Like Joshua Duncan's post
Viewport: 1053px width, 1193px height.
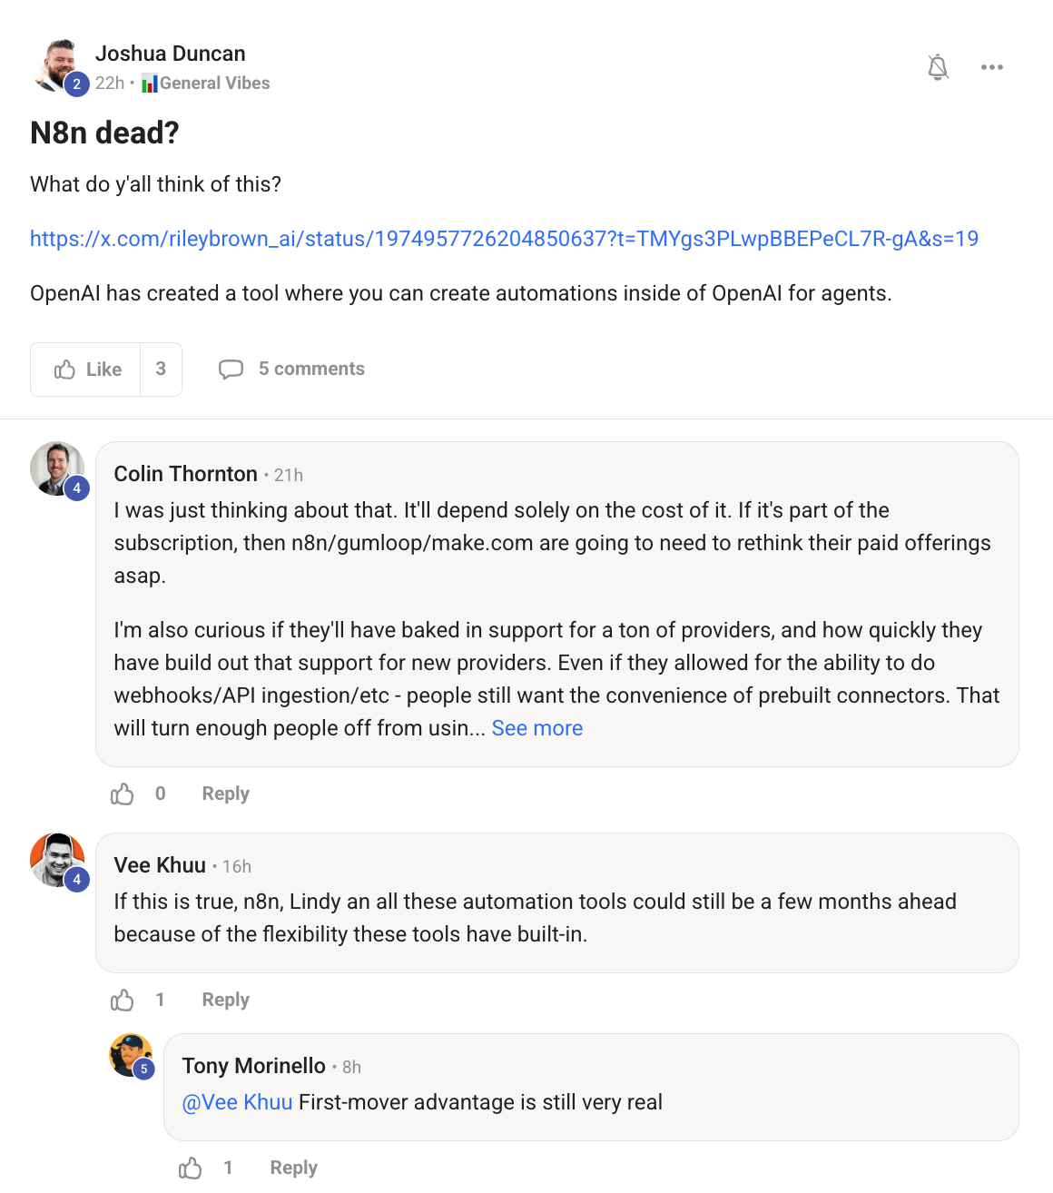86,370
